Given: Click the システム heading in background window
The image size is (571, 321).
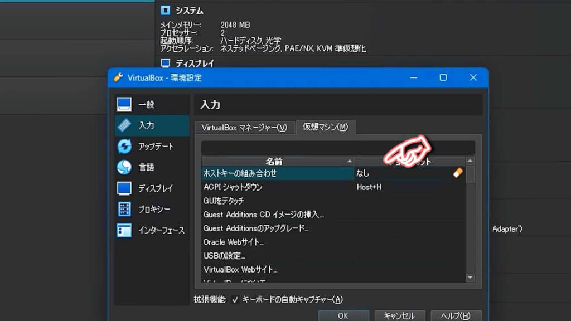Looking at the screenshot, I should pyautogui.click(x=190, y=11).
